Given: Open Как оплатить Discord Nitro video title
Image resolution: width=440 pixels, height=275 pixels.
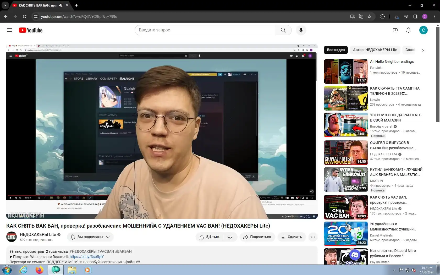Looking at the screenshot, I should (393, 253).
